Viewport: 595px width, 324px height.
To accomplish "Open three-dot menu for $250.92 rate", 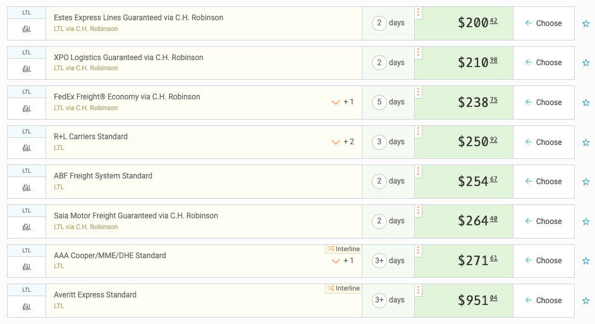I will click(x=418, y=132).
